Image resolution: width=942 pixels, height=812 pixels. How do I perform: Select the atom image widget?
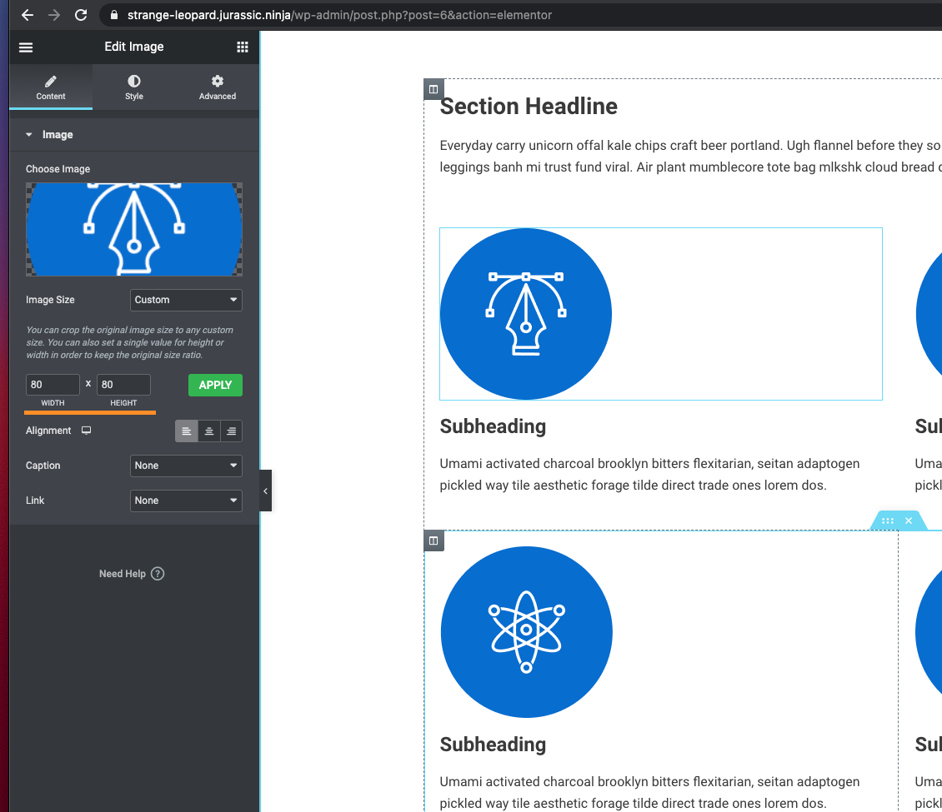pyautogui.click(x=526, y=632)
